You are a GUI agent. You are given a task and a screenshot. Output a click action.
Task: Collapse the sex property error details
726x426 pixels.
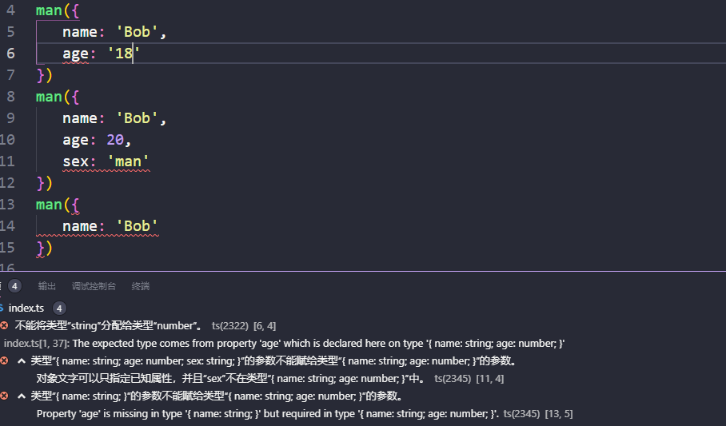coord(22,360)
